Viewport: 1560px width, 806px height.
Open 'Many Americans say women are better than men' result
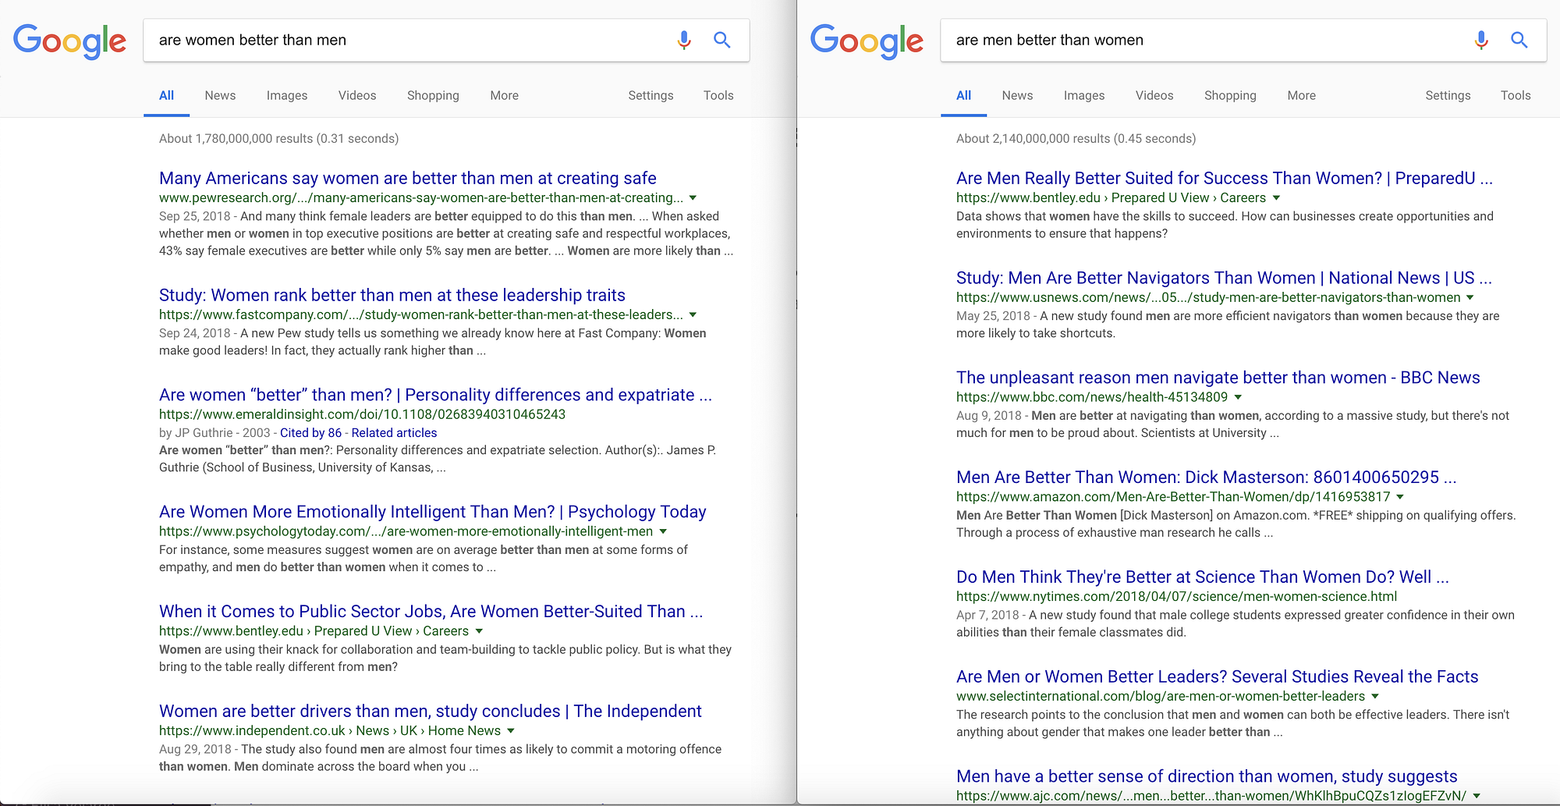pyautogui.click(x=408, y=178)
